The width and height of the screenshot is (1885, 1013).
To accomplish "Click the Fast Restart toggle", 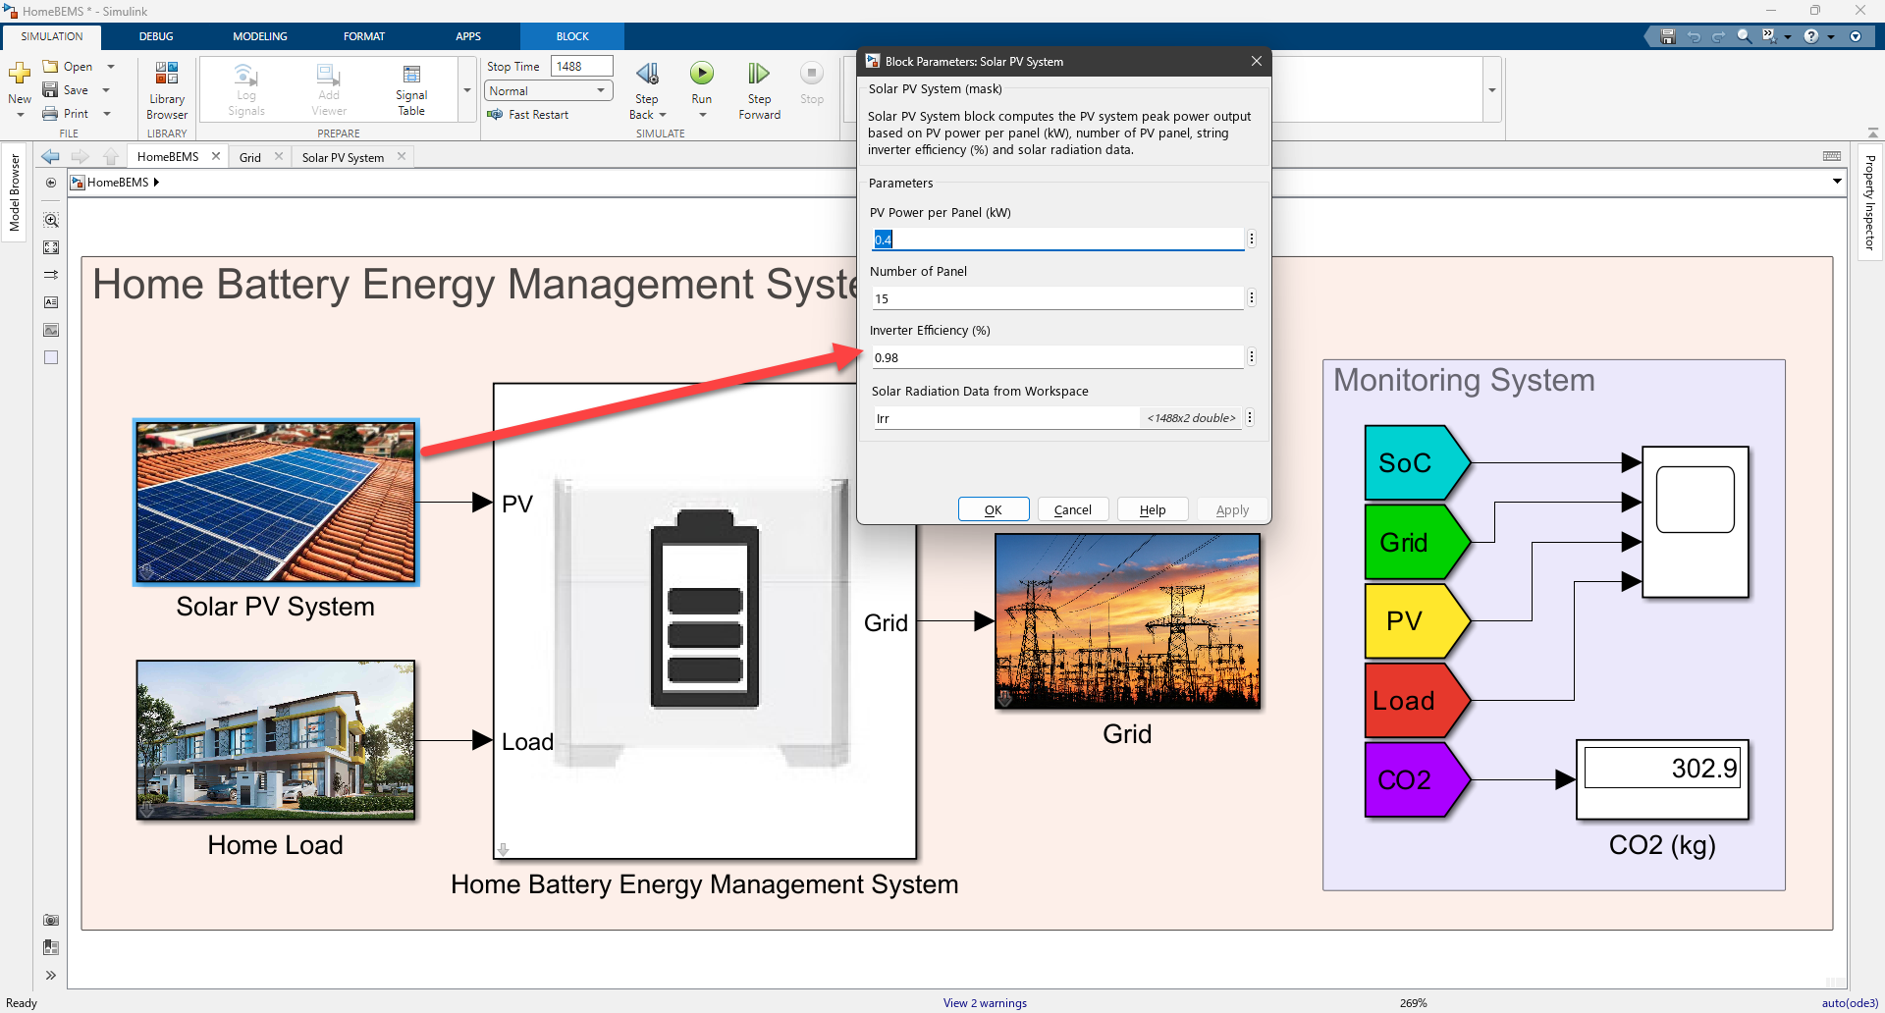I will tap(528, 115).
